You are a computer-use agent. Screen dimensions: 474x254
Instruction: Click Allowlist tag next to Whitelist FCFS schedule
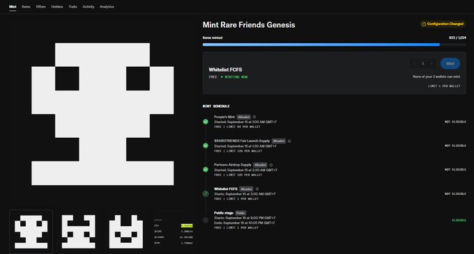pyautogui.click(x=246, y=189)
